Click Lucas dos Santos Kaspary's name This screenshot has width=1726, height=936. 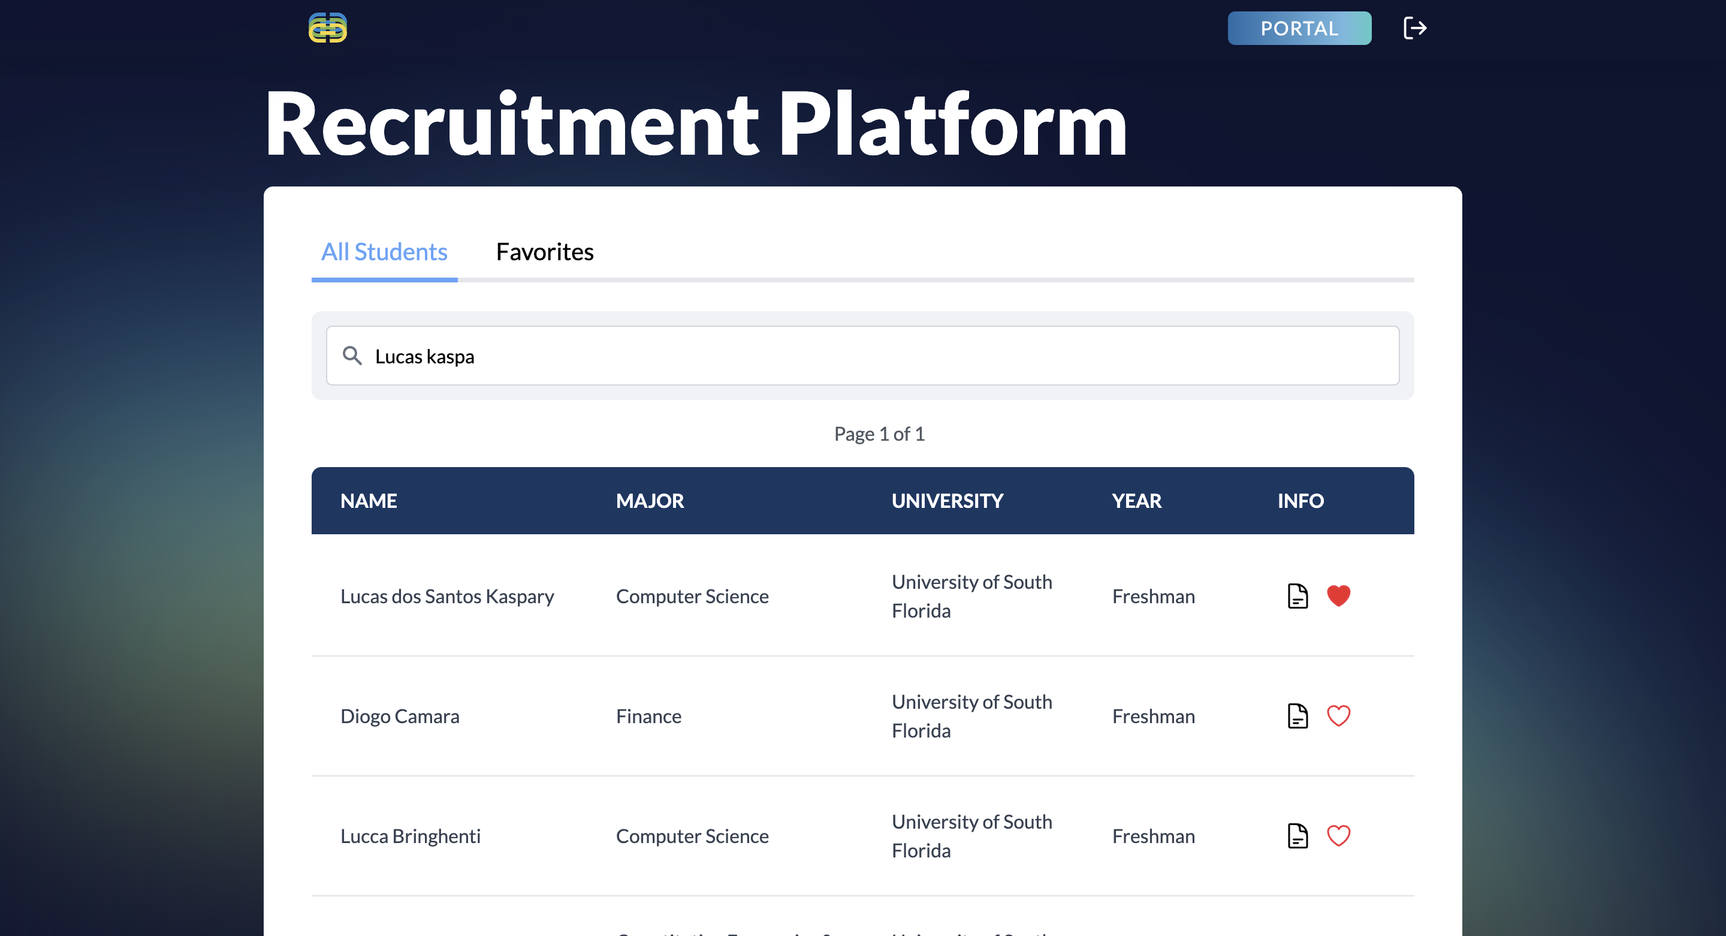tap(448, 595)
